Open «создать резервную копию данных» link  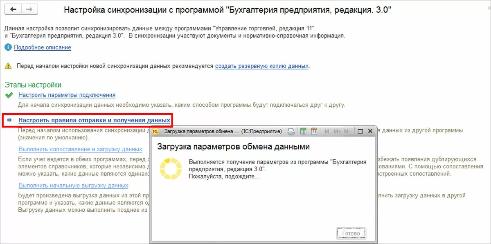pos(262,65)
